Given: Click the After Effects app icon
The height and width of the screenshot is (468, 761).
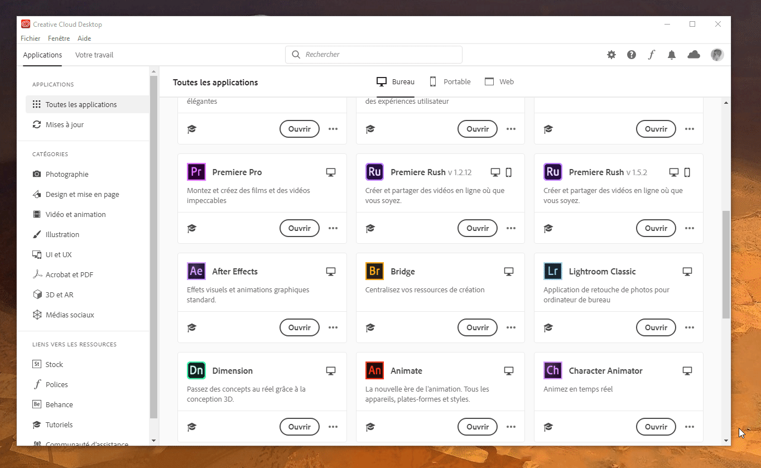Looking at the screenshot, I should [x=196, y=271].
